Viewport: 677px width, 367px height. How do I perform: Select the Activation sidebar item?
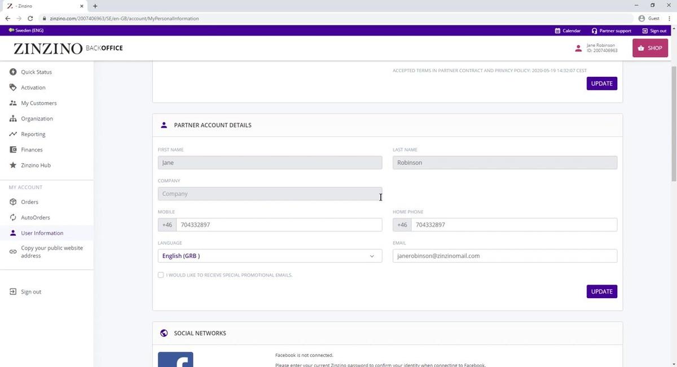[x=33, y=87]
